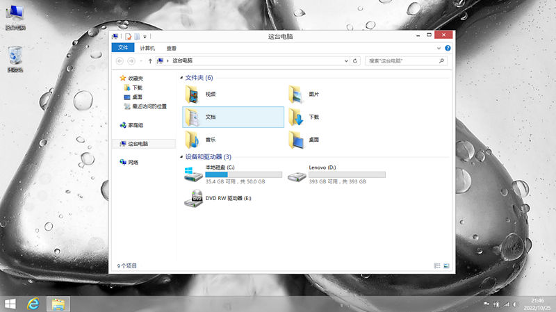
Task: Click the 9 个项目 status text
Action: click(x=127, y=265)
